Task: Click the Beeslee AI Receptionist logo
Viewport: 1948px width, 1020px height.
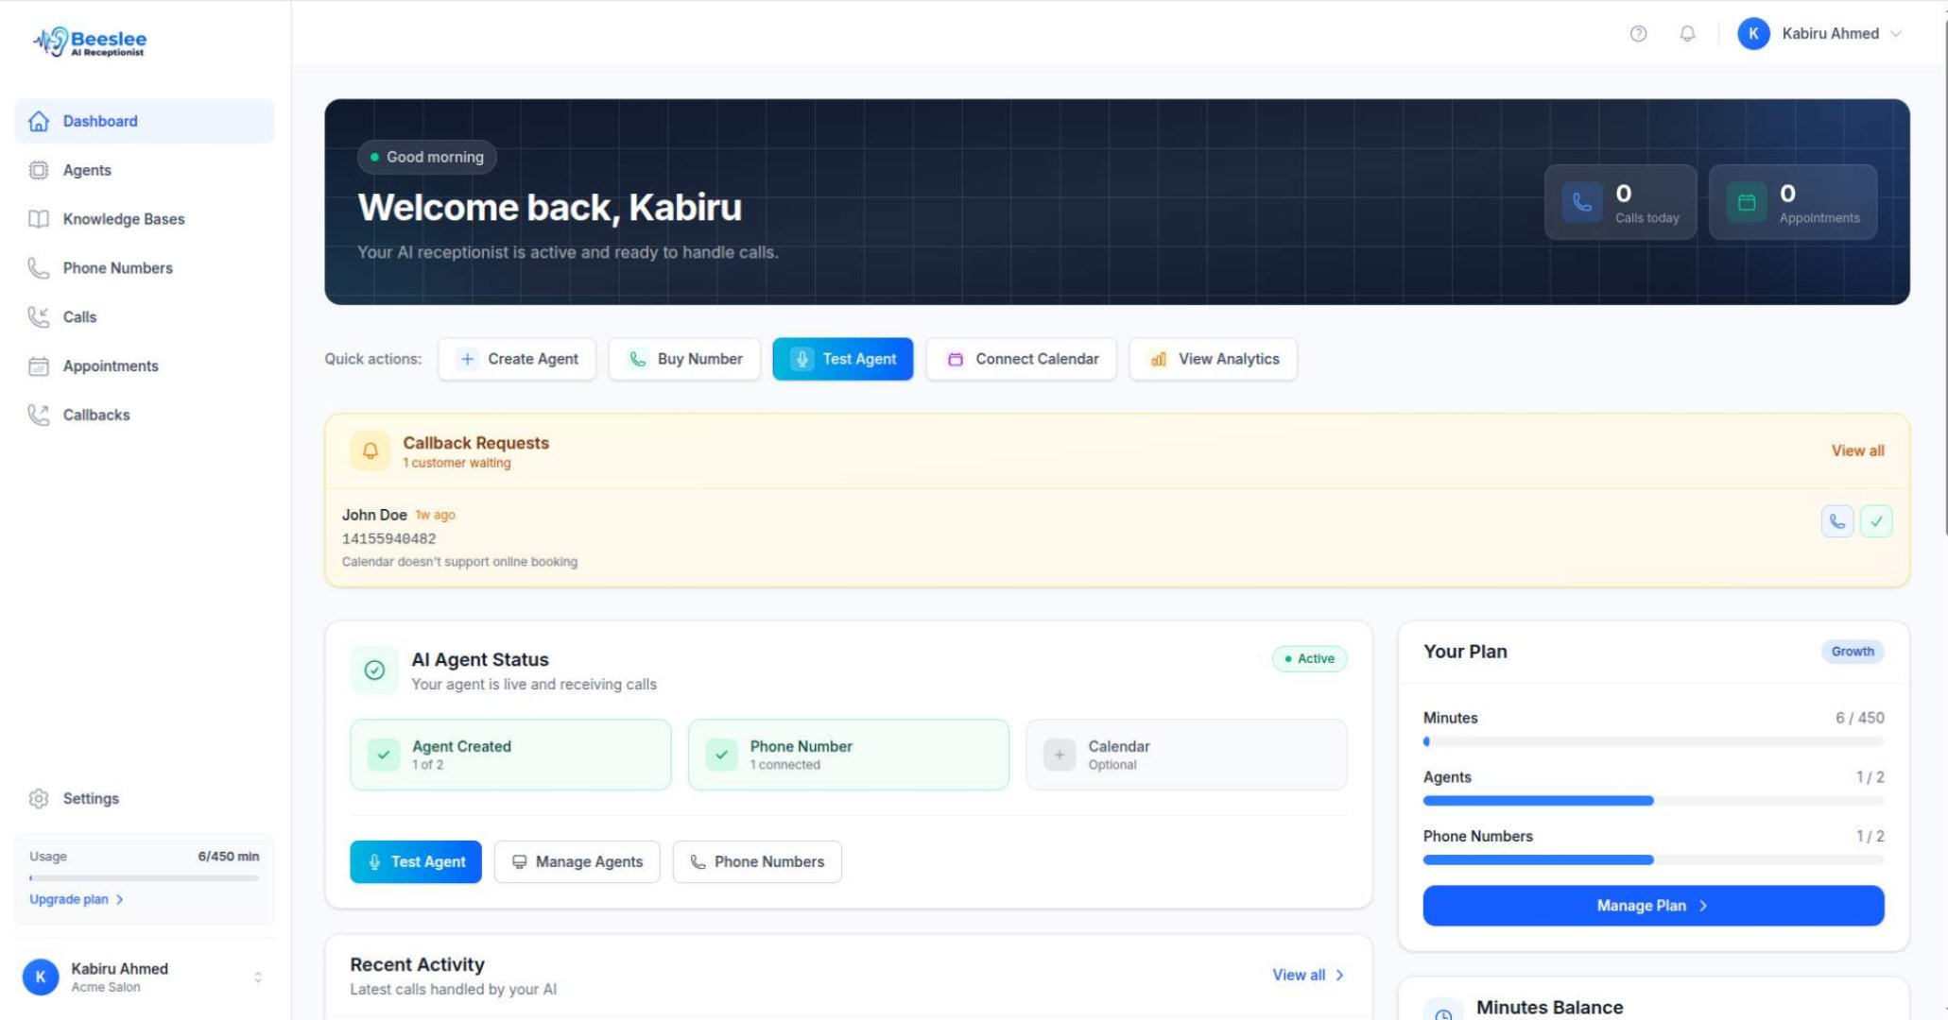Action: tap(90, 41)
